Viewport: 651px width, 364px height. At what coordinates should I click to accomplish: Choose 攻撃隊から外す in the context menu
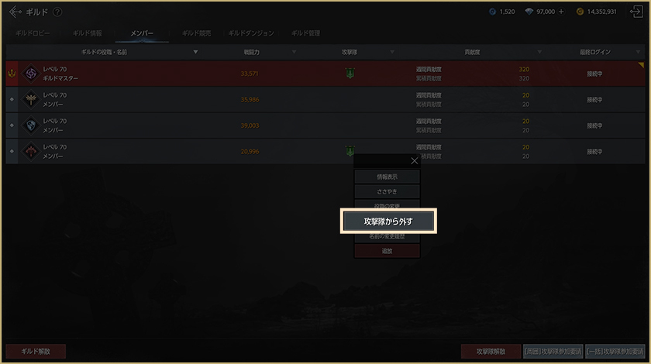pyautogui.click(x=388, y=221)
